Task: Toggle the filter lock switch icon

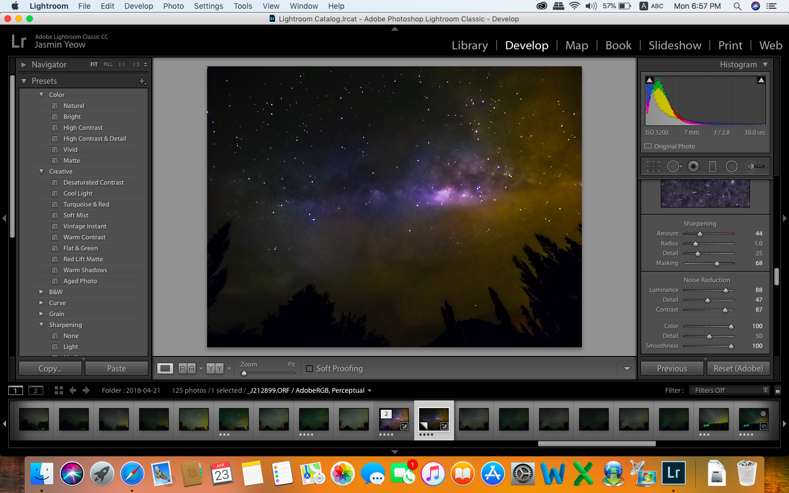Action: 777,391
